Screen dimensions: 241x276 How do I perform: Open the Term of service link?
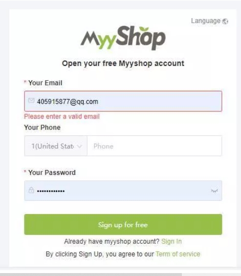coord(178,254)
